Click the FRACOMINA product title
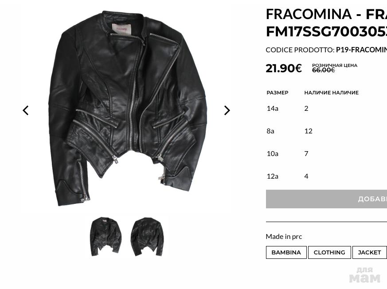The height and width of the screenshot is (289, 387). point(326,23)
